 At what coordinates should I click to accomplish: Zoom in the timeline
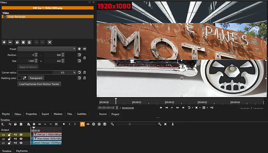pyautogui.click(x=160, y=124)
